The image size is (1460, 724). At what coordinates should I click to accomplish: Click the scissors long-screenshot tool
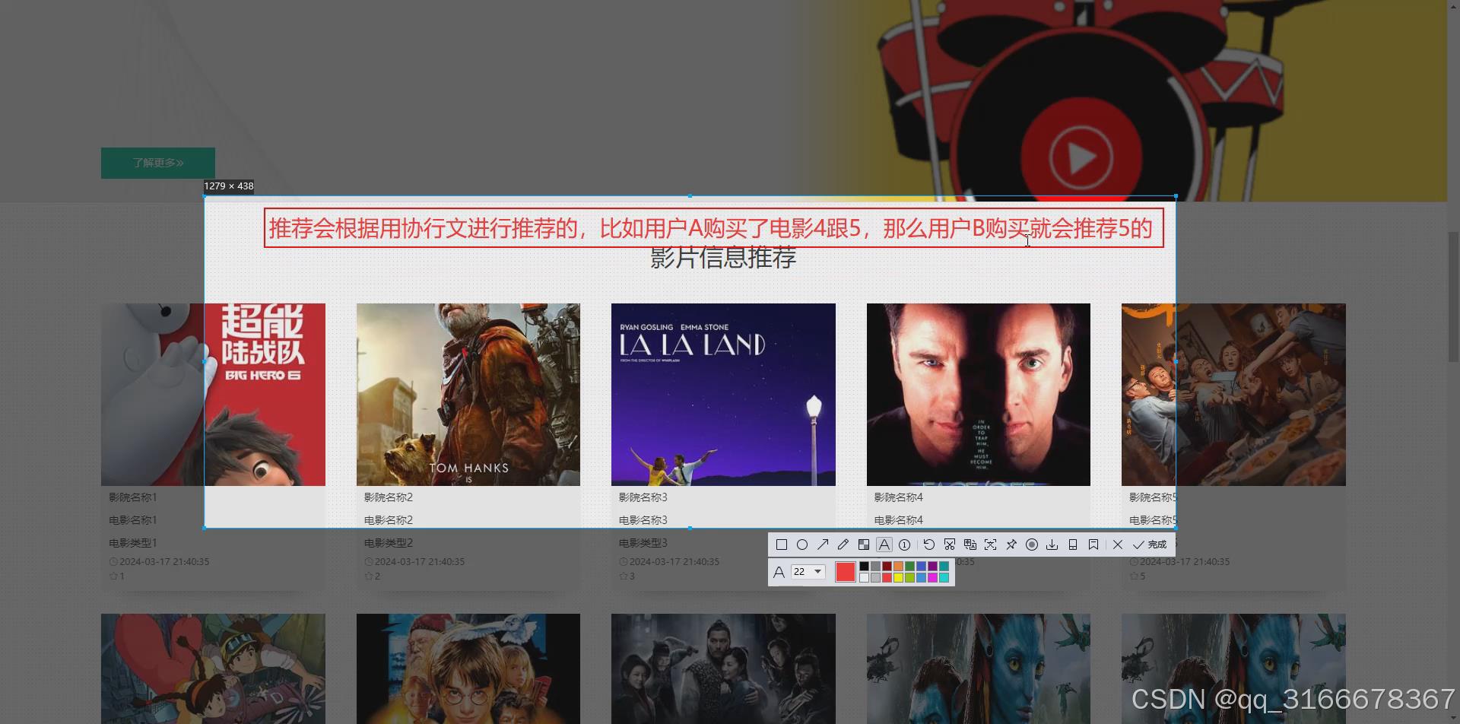coord(950,545)
